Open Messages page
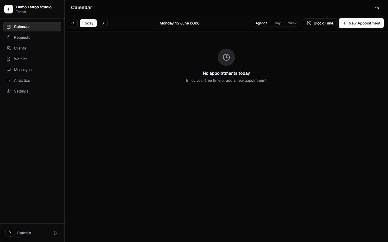Screen dimensions: 388x242 coord(32,70)
